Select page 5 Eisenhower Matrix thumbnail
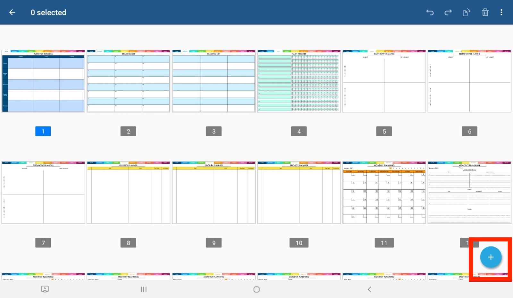This screenshot has height=298, width=513. coord(384,81)
